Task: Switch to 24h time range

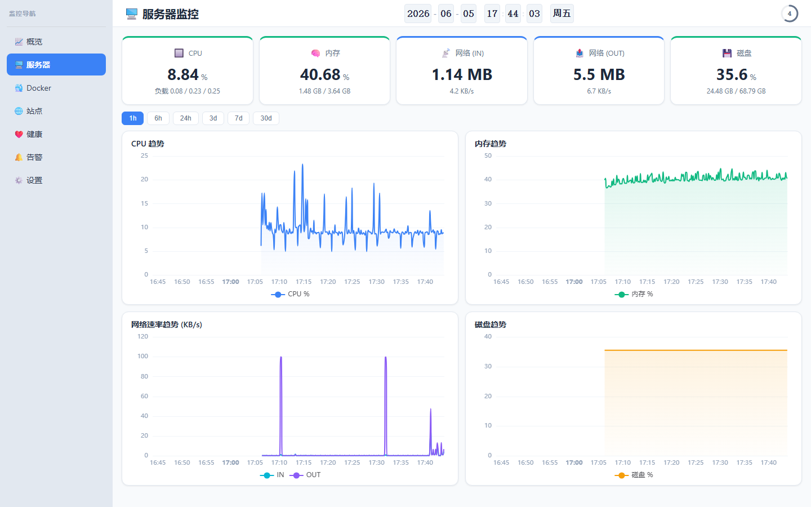Action: pos(186,118)
